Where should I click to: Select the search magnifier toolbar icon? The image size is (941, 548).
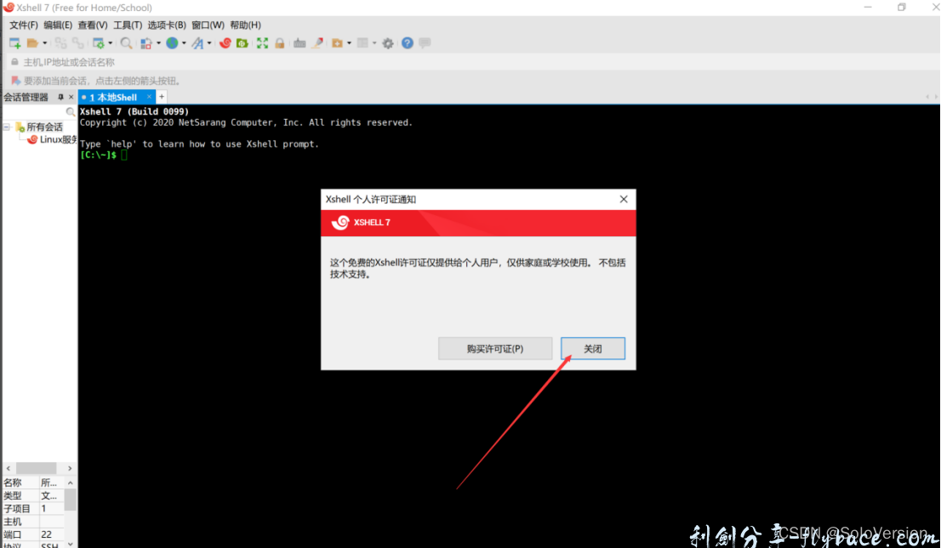pos(128,42)
